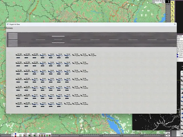Select the last TU 22 in the bottom row

click(60, 104)
